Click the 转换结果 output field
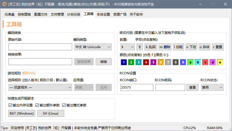This screenshot has width=232, height=131. 40,62
